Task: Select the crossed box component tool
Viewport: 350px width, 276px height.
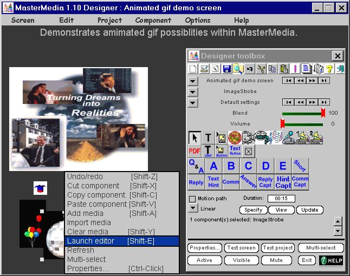Action: tap(249, 152)
